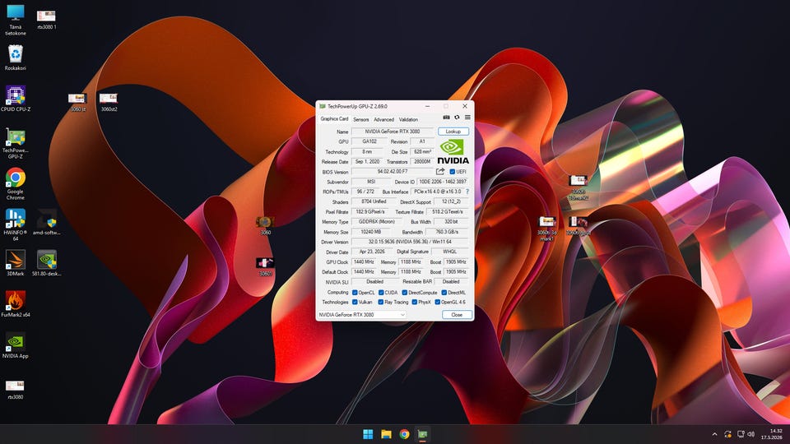Select the rtx3080 1 image file
Image resolution: width=790 pixels, height=444 pixels.
[x=46, y=20]
